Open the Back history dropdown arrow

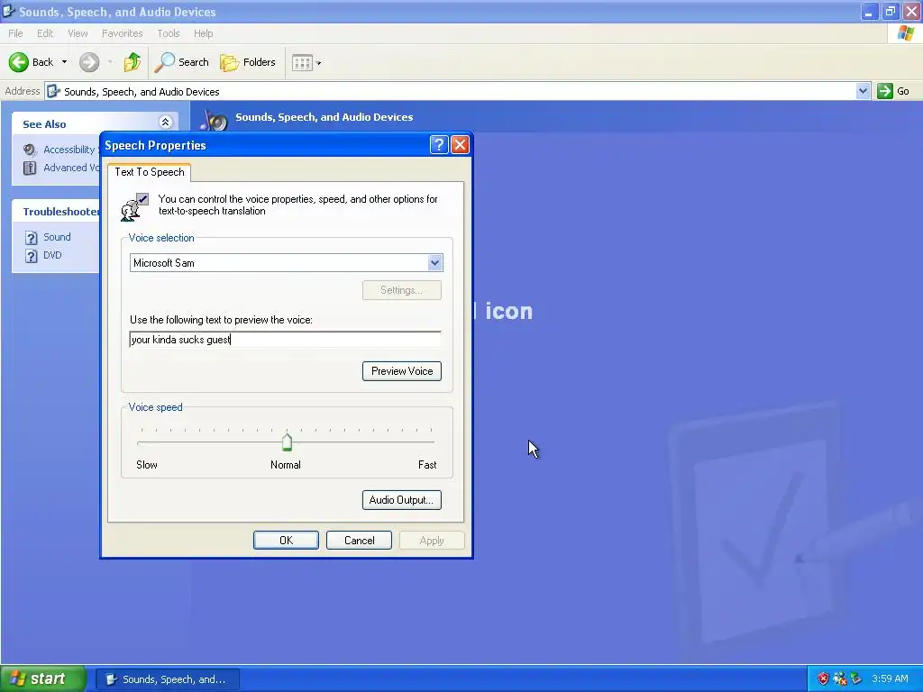tap(64, 62)
